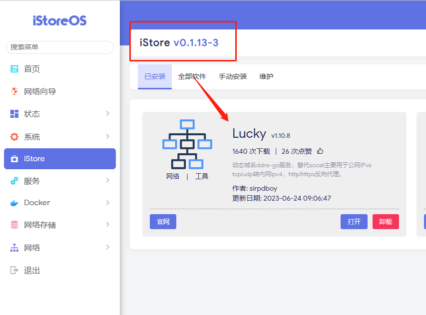Click the 网络向导 globe icon
The image size is (426, 315).
(14, 91)
